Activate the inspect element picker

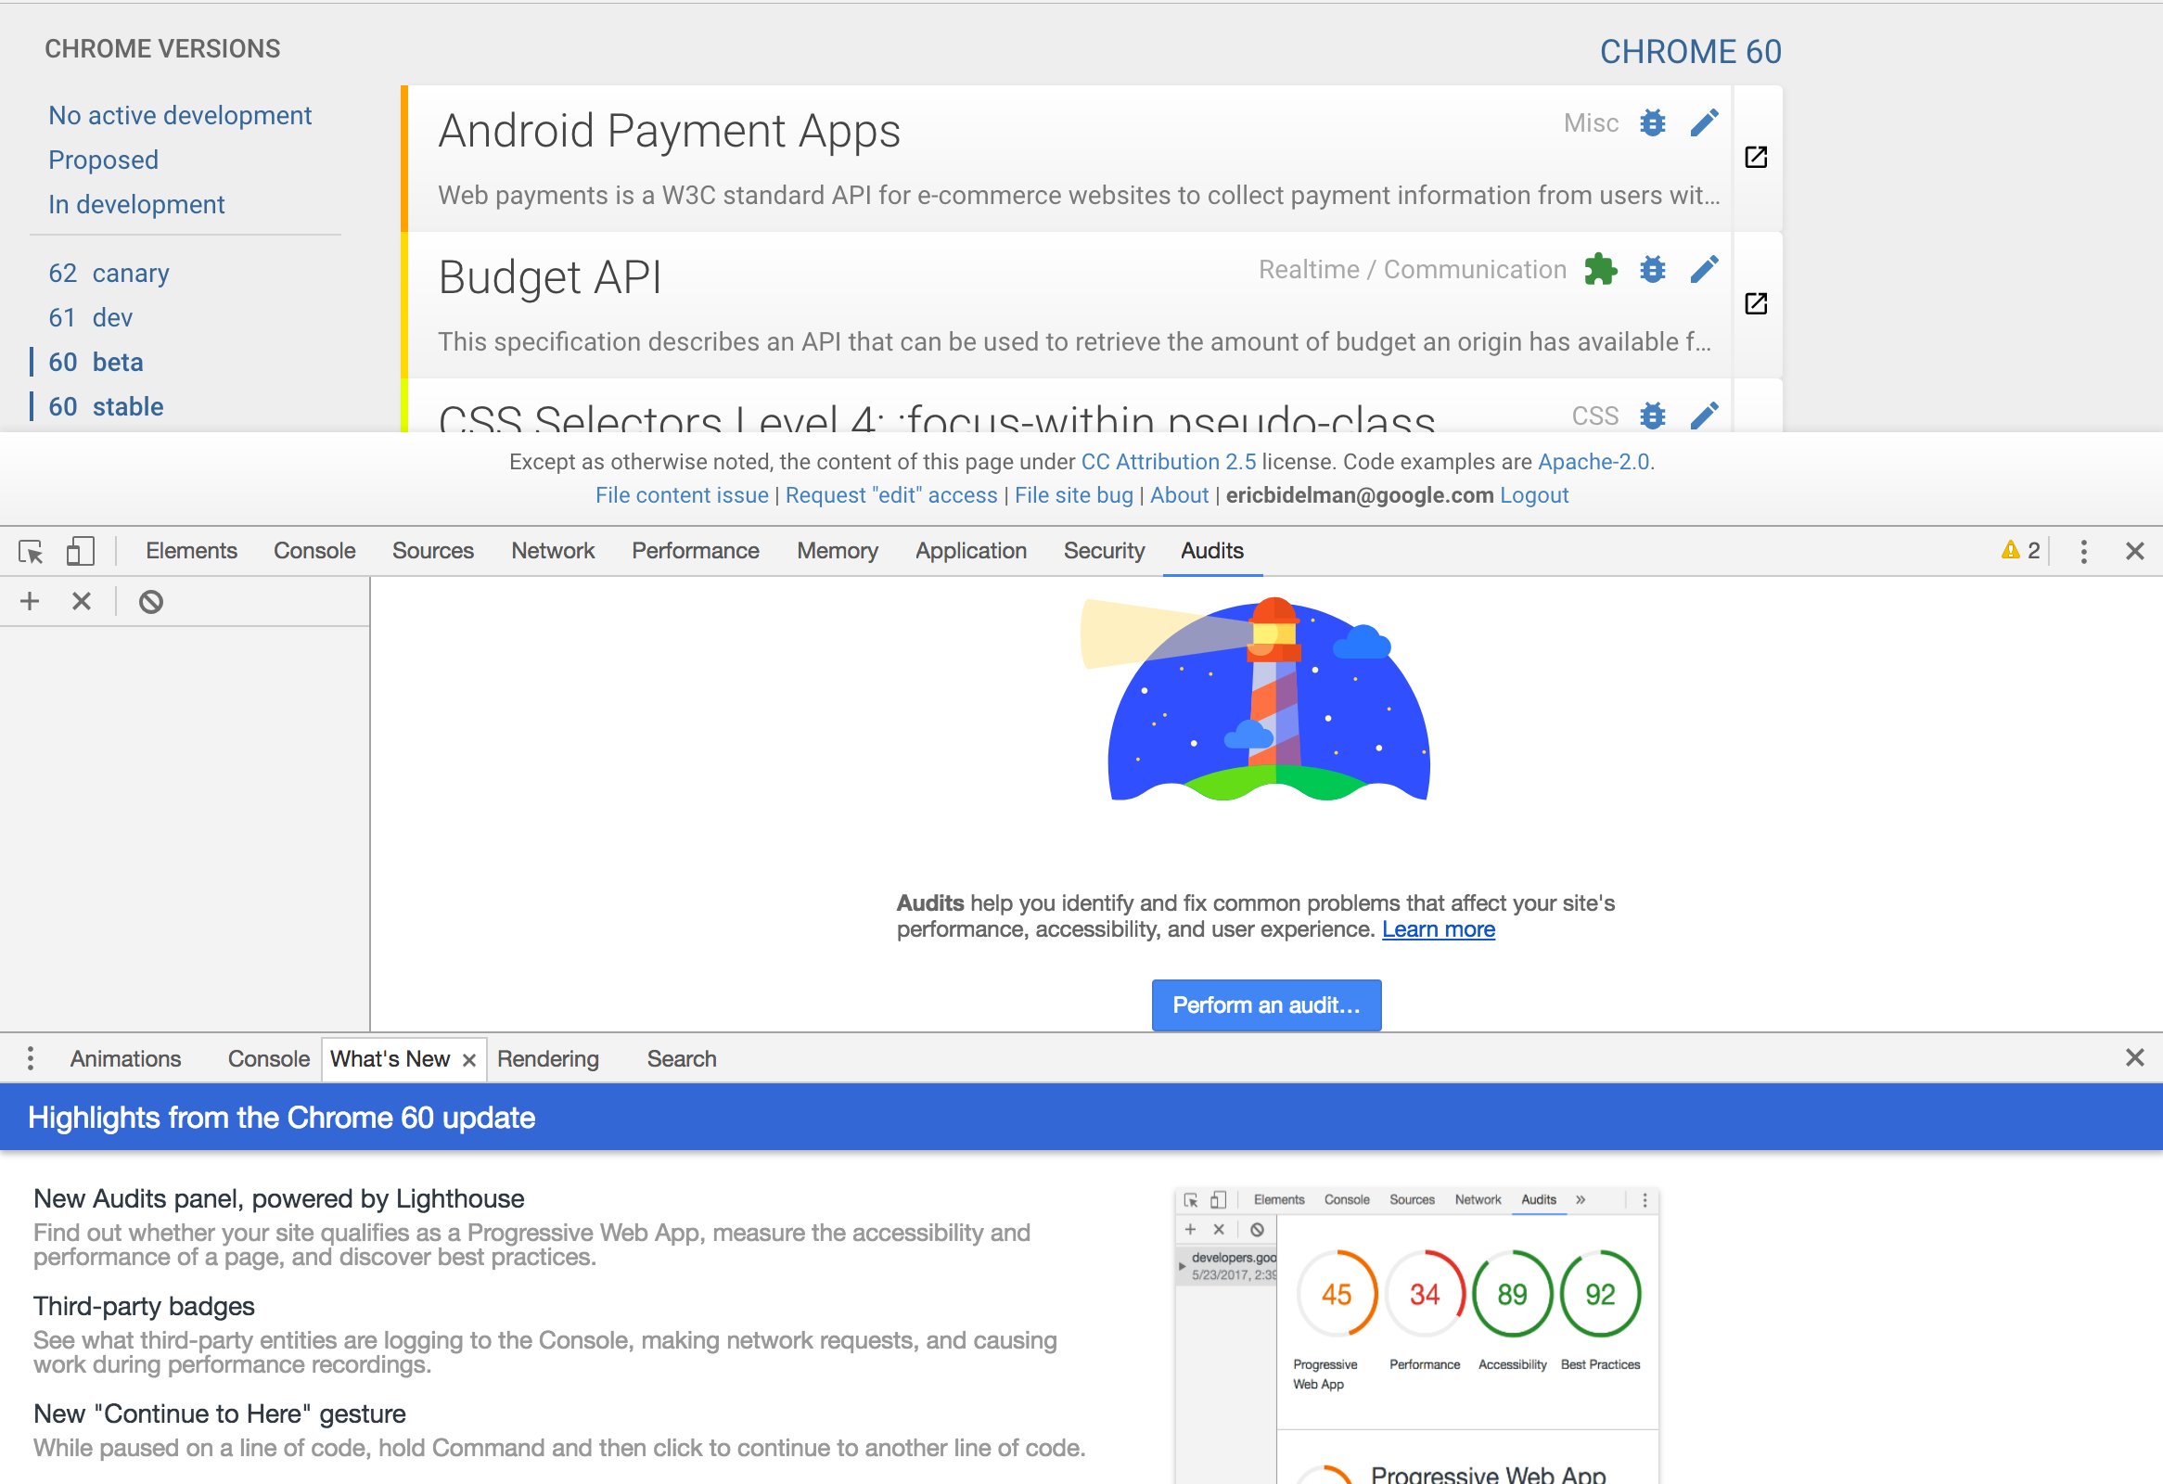(31, 552)
